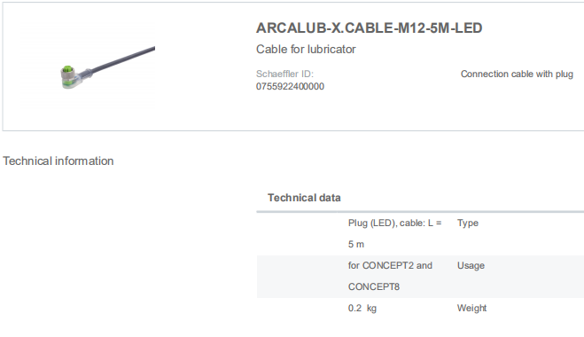Click the shaded Usage table row
This screenshot has width=584, height=337.
[420, 276]
